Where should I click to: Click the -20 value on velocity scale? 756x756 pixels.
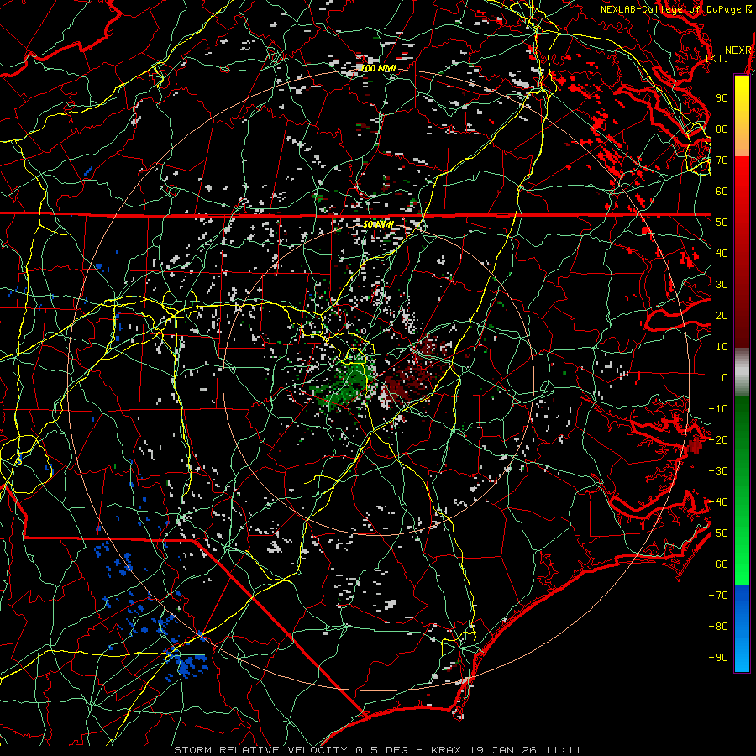(718, 440)
